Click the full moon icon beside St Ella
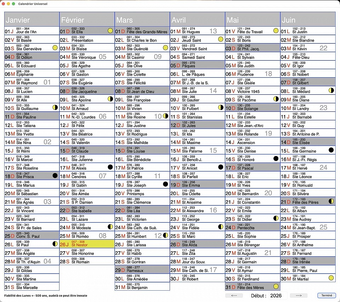This screenshot has width=340, height=302. [x=110, y=31]
